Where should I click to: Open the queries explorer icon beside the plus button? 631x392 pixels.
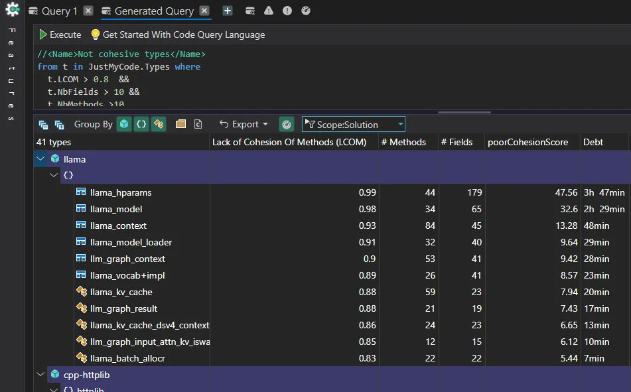click(x=250, y=11)
